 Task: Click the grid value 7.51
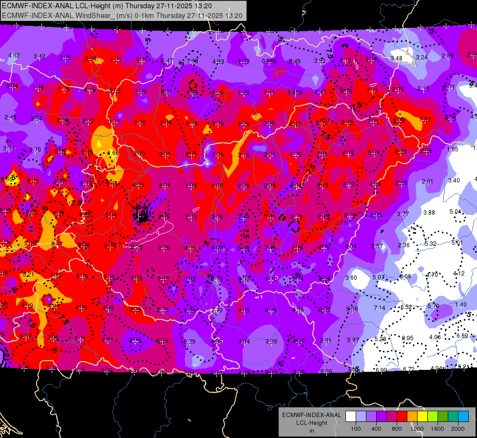click(322, 154)
